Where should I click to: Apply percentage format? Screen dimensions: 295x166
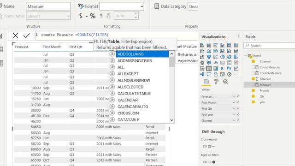tap(93, 16)
